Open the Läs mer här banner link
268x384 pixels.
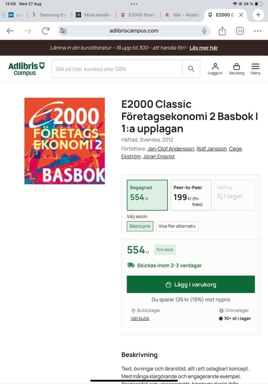point(204,48)
